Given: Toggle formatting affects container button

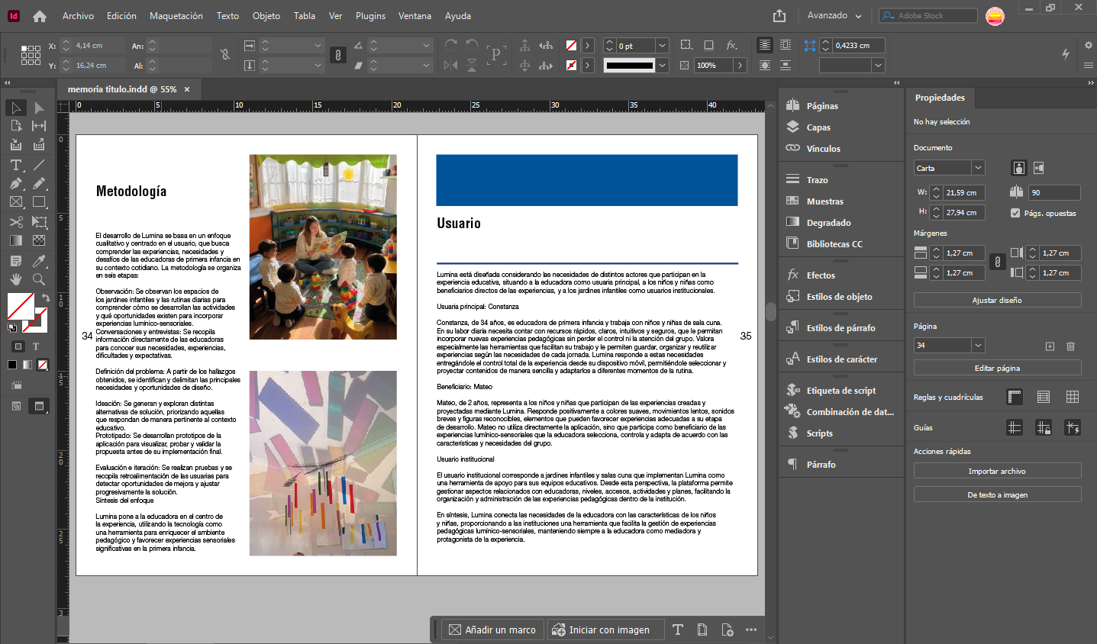Looking at the screenshot, I should click(x=18, y=346).
